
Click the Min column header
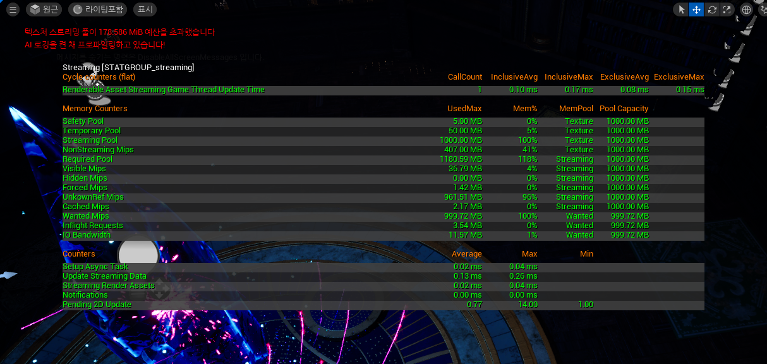pos(586,254)
